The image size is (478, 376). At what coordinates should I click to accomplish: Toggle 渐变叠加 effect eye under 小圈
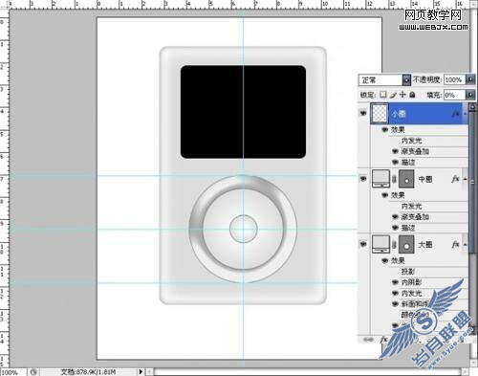395,151
